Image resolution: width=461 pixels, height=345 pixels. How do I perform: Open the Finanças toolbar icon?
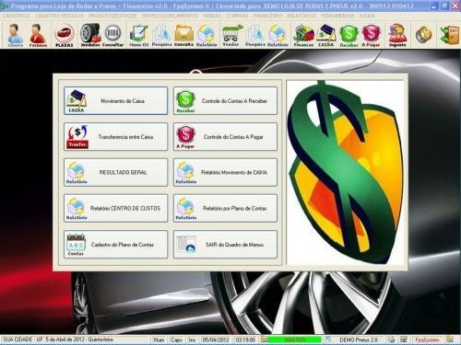tap(303, 35)
